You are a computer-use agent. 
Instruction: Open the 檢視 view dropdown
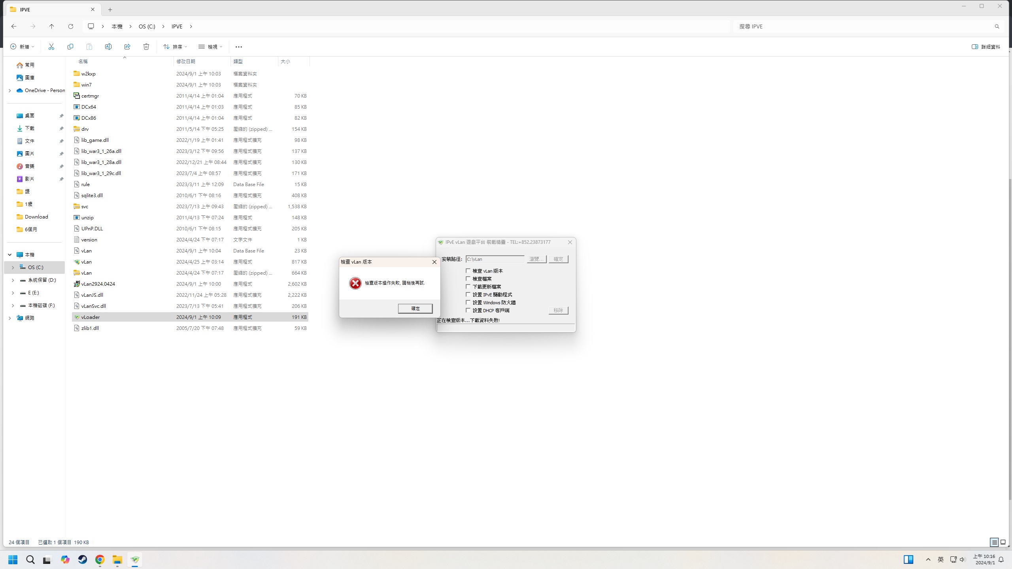point(210,47)
